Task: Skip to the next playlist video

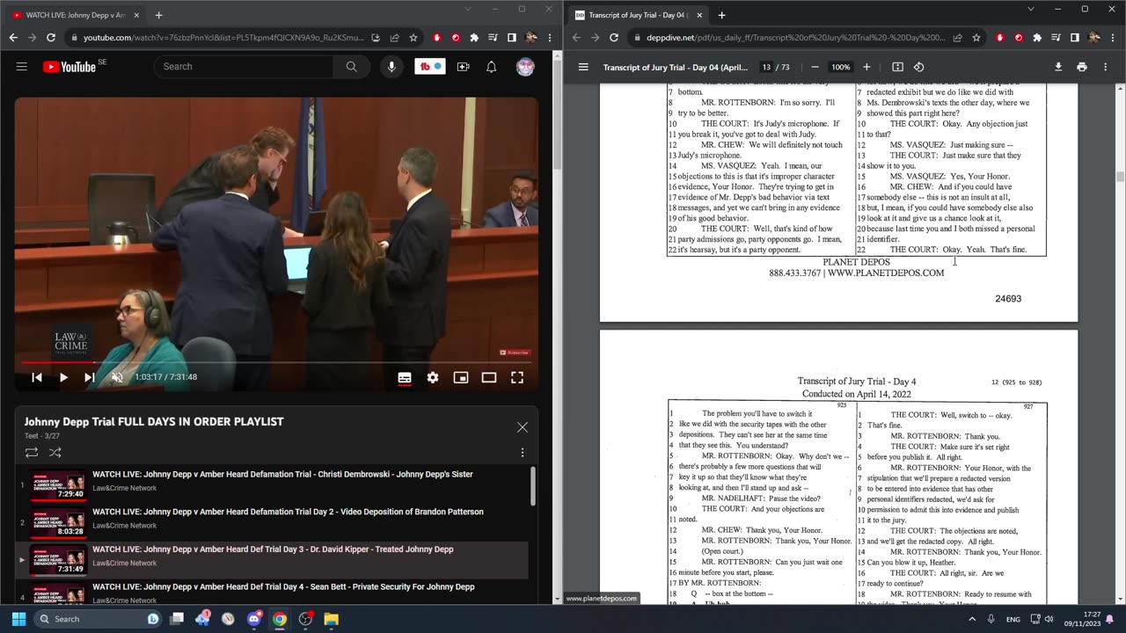Action: coord(89,377)
